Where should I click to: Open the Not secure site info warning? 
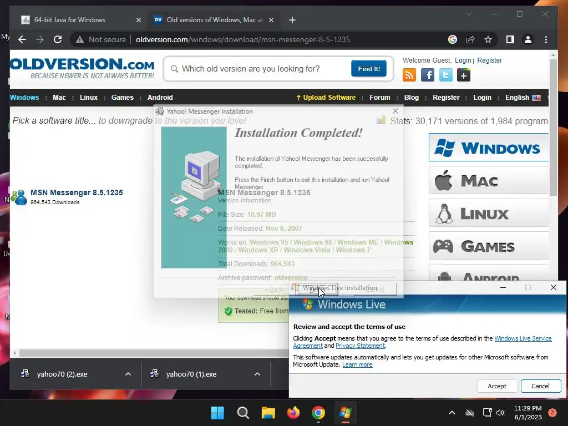[x=101, y=39]
